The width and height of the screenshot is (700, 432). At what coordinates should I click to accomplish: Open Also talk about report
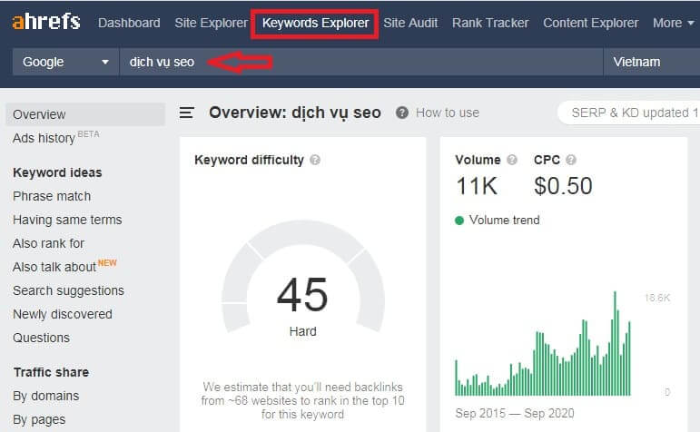[64, 266]
